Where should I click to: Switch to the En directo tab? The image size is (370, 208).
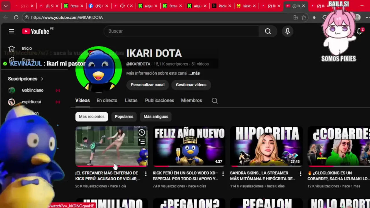coord(107,101)
